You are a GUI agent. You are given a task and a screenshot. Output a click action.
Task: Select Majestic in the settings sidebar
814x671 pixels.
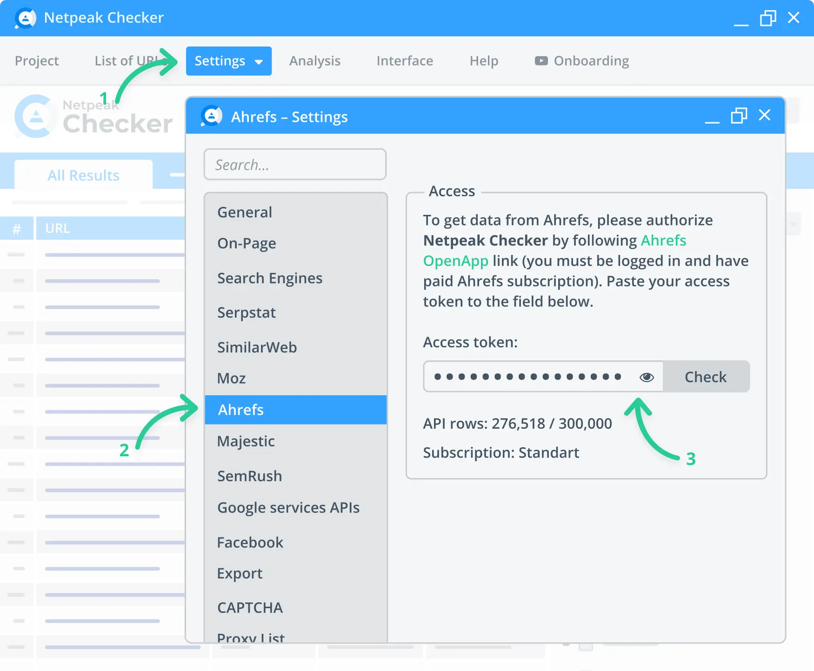(x=246, y=441)
